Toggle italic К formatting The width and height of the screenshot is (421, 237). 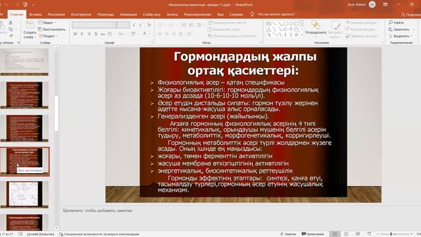(82, 34)
